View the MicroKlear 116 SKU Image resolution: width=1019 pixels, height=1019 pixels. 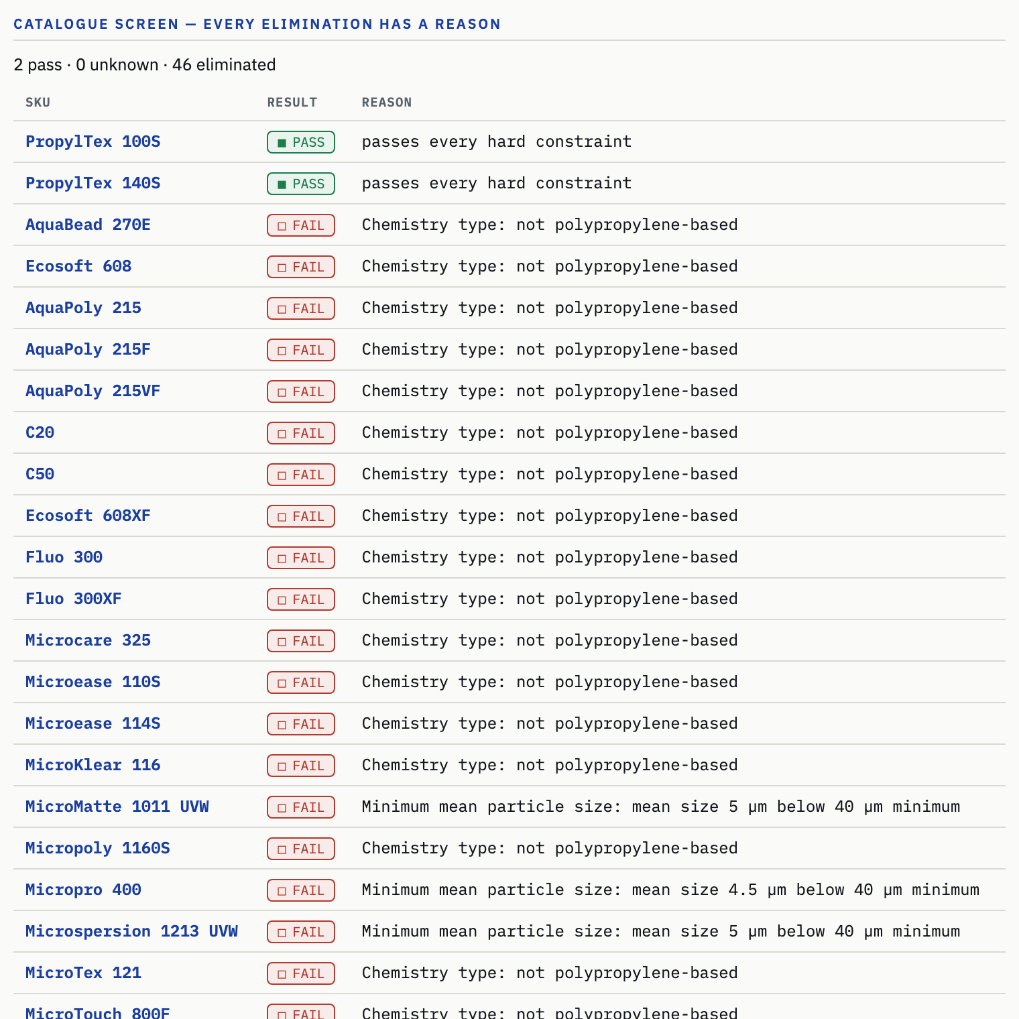[x=93, y=765]
